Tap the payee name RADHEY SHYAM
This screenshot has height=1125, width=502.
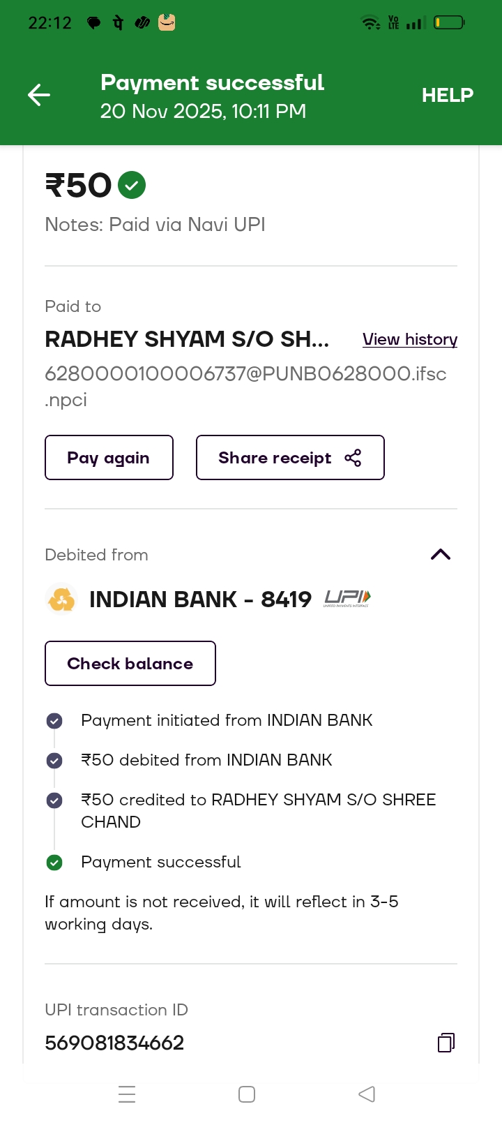(x=187, y=339)
